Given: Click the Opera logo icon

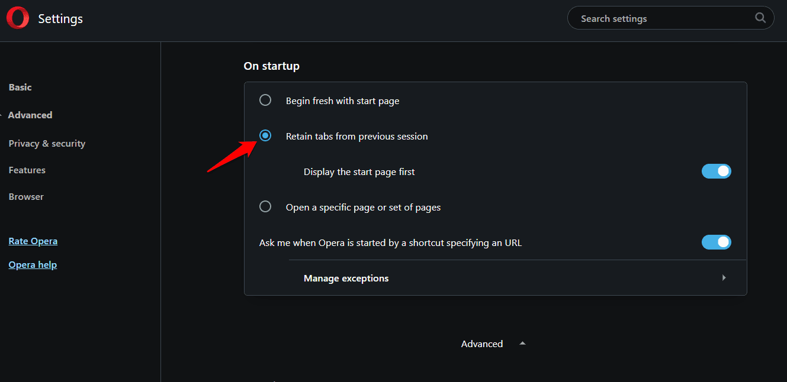Looking at the screenshot, I should coord(17,18).
